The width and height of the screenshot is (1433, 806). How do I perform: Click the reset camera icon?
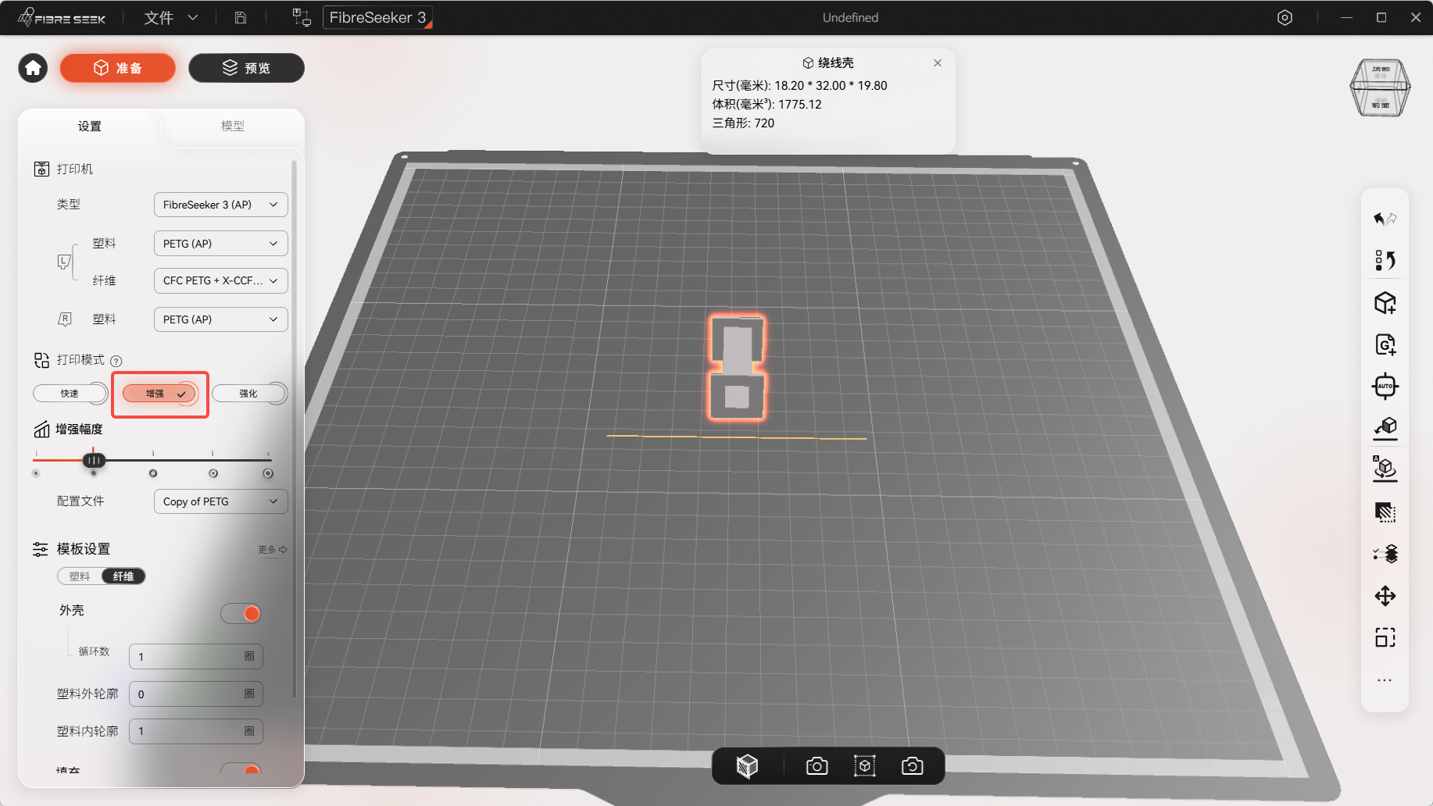(x=912, y=766)
